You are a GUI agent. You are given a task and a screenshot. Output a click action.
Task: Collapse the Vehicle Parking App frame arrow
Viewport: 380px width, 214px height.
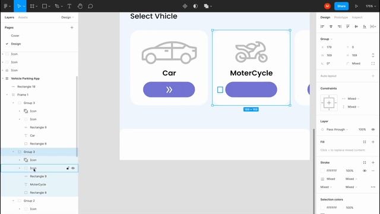[x=2, y=78]
